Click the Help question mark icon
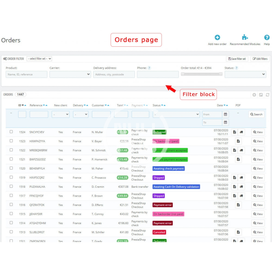 (267, 38)
